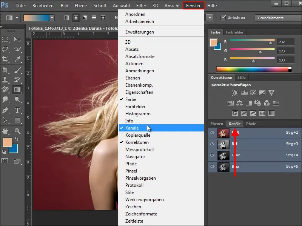Swap foreground and background colors

[x=17, y=139]
